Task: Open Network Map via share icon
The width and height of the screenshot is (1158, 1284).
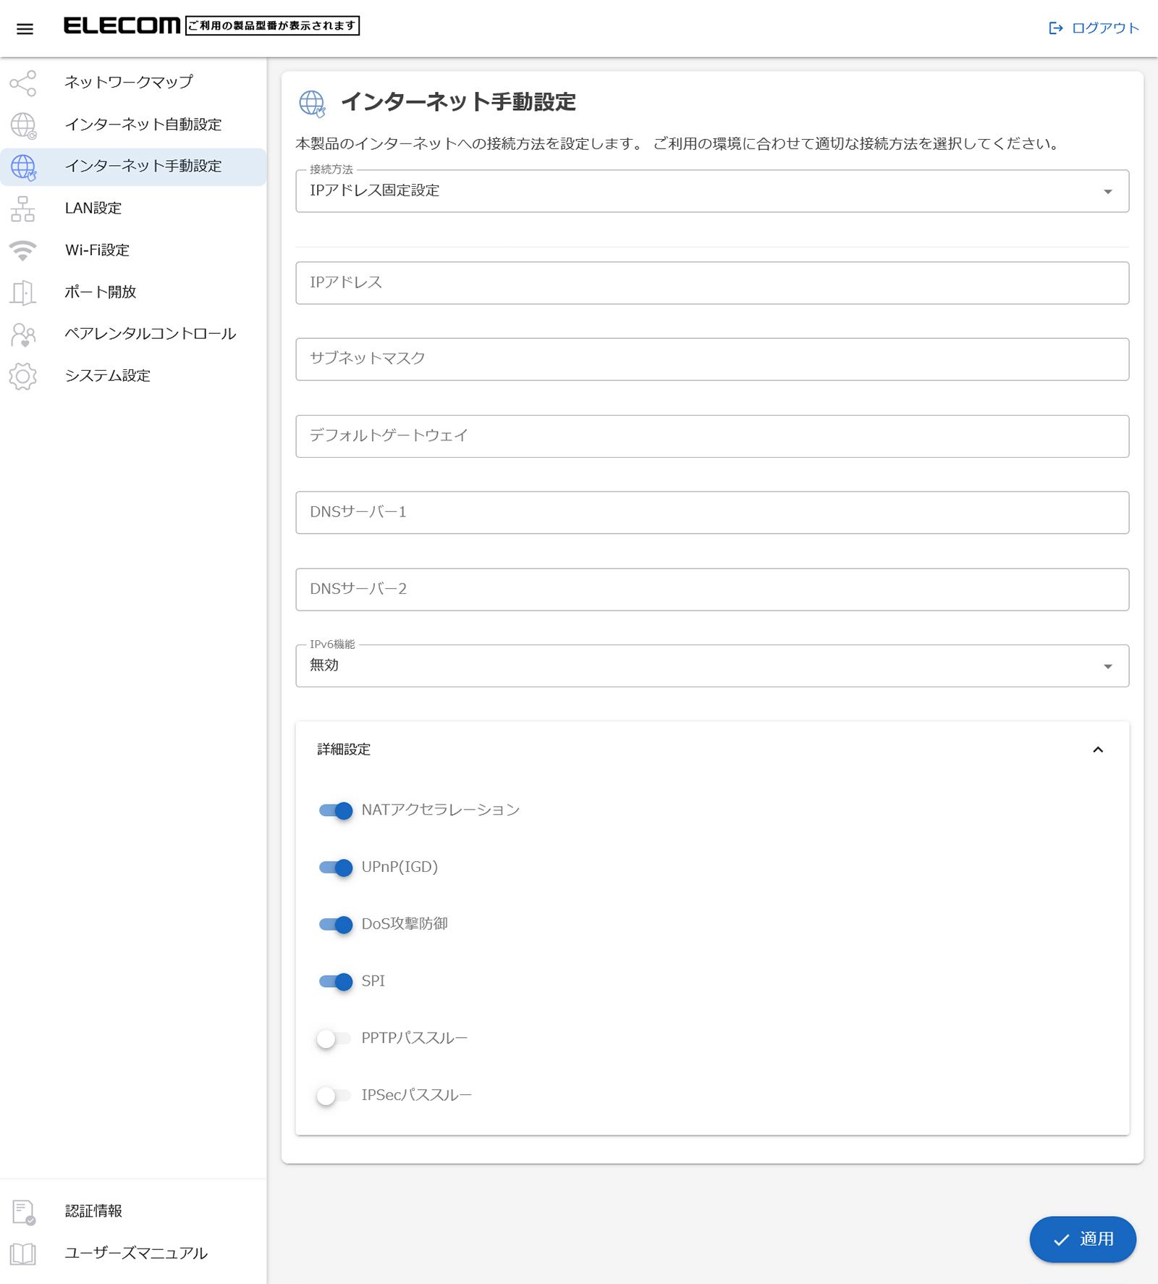Action: pyautogui.click(x=23, y=83)
